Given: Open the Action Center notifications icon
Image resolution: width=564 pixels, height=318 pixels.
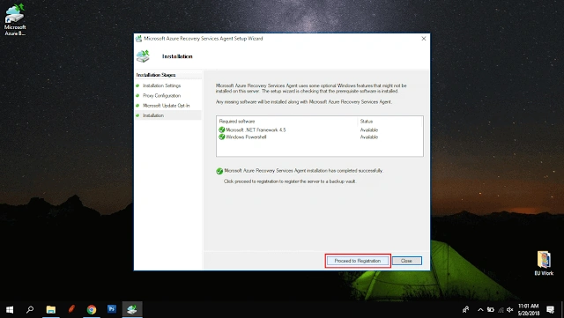Looking at the screenshot, I should tap(550, 309).
